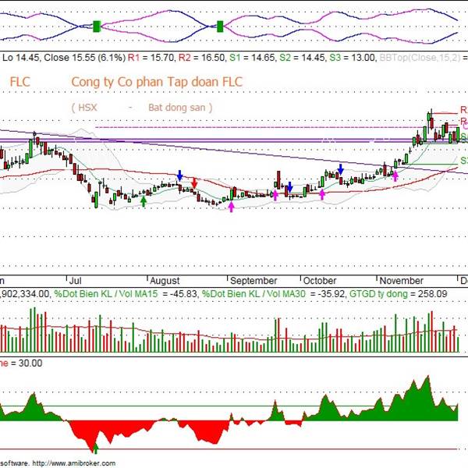Click the 'Close 15.55 (6.1%)' value
This screenshot has width=468, height=468.
85,58
